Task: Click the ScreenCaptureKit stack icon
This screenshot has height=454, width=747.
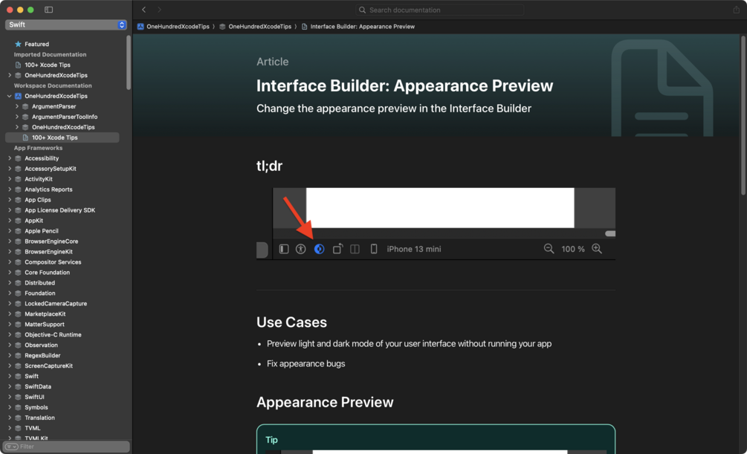Action: coord(18,366)
